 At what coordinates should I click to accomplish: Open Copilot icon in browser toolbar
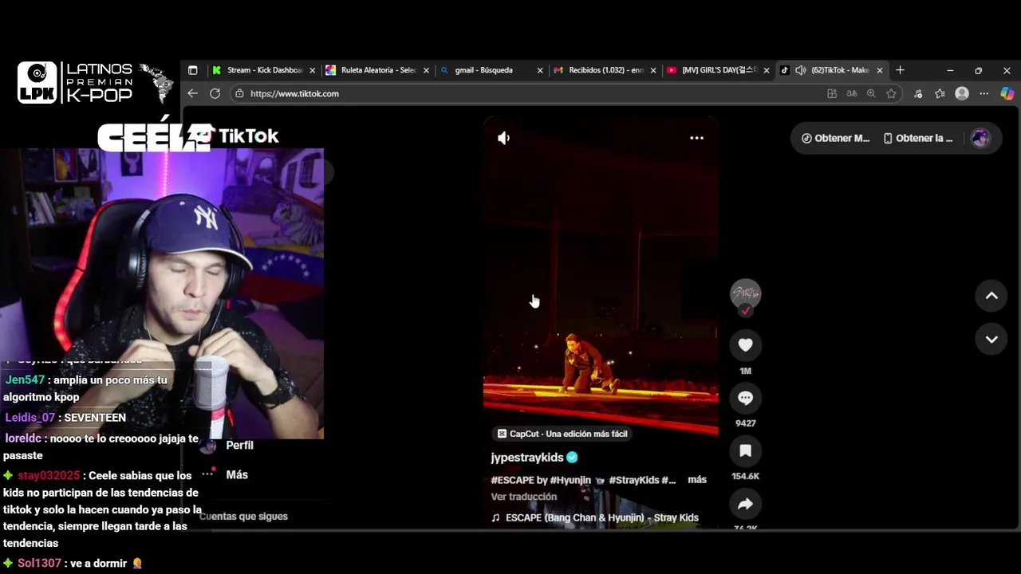pyautogui.click(x=1007, y=93)
